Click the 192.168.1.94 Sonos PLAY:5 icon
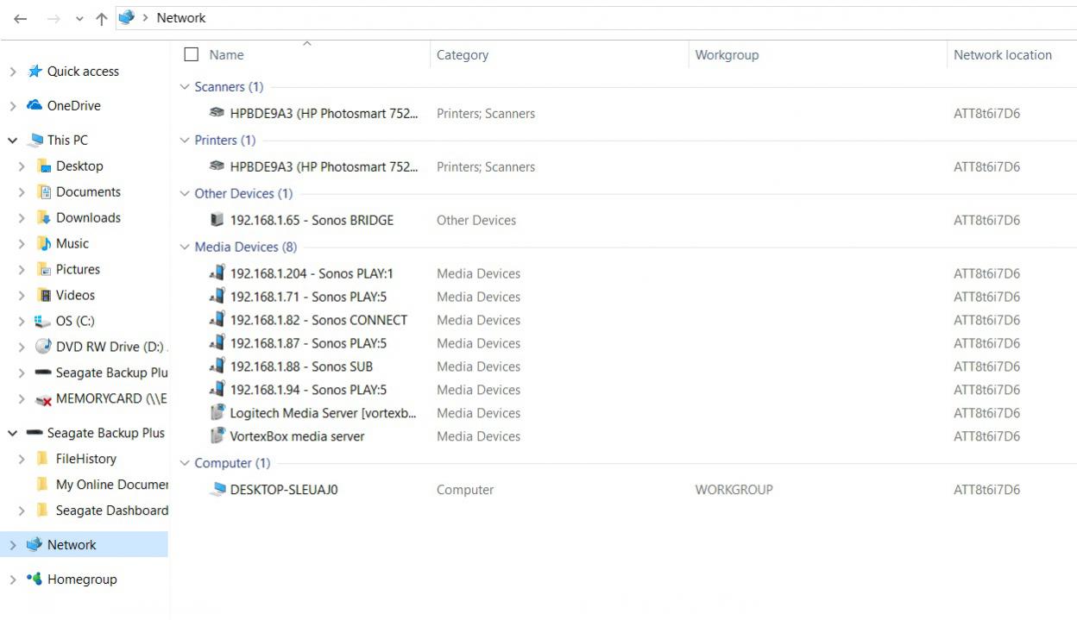 tap(217, 390)
